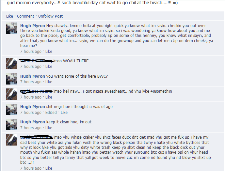The height and width of the screenshot is (171, 225).
Task: Like the 'i thought u was of age' comment
Action: coord(64,113)
